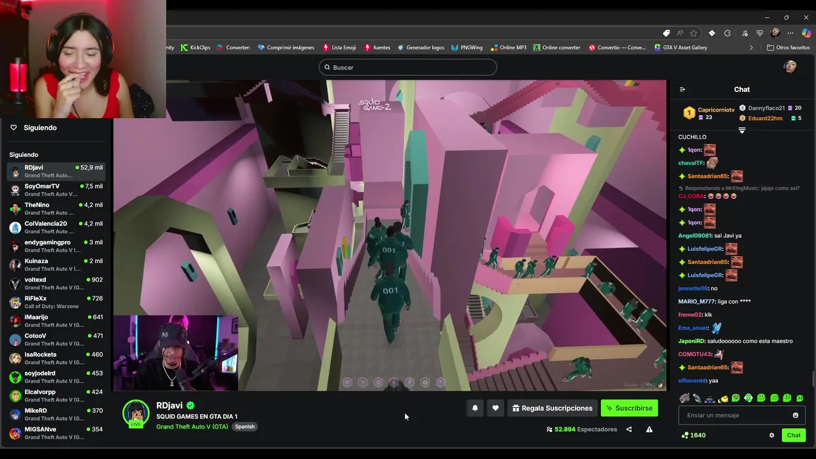Screen dimensions: 816x459
Task: Report the stream with warning triangle icon
Action: click(649, 429)
